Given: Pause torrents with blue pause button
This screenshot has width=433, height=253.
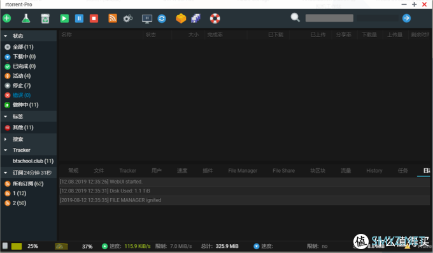Looking at the screenshot, I should [79, 18].
